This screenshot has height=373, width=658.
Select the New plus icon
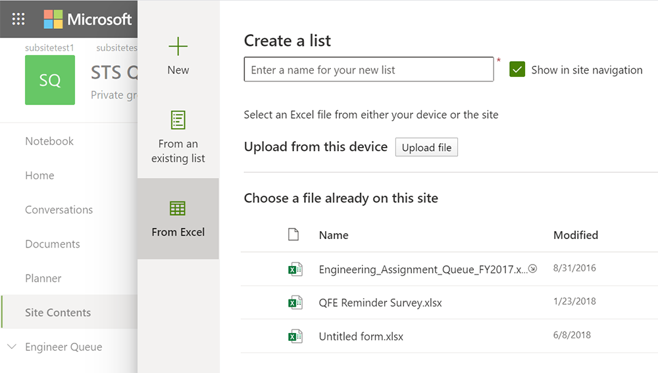(x=178, y=47)
